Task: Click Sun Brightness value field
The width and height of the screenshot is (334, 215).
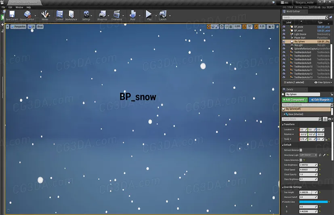Action: point(309,165)
